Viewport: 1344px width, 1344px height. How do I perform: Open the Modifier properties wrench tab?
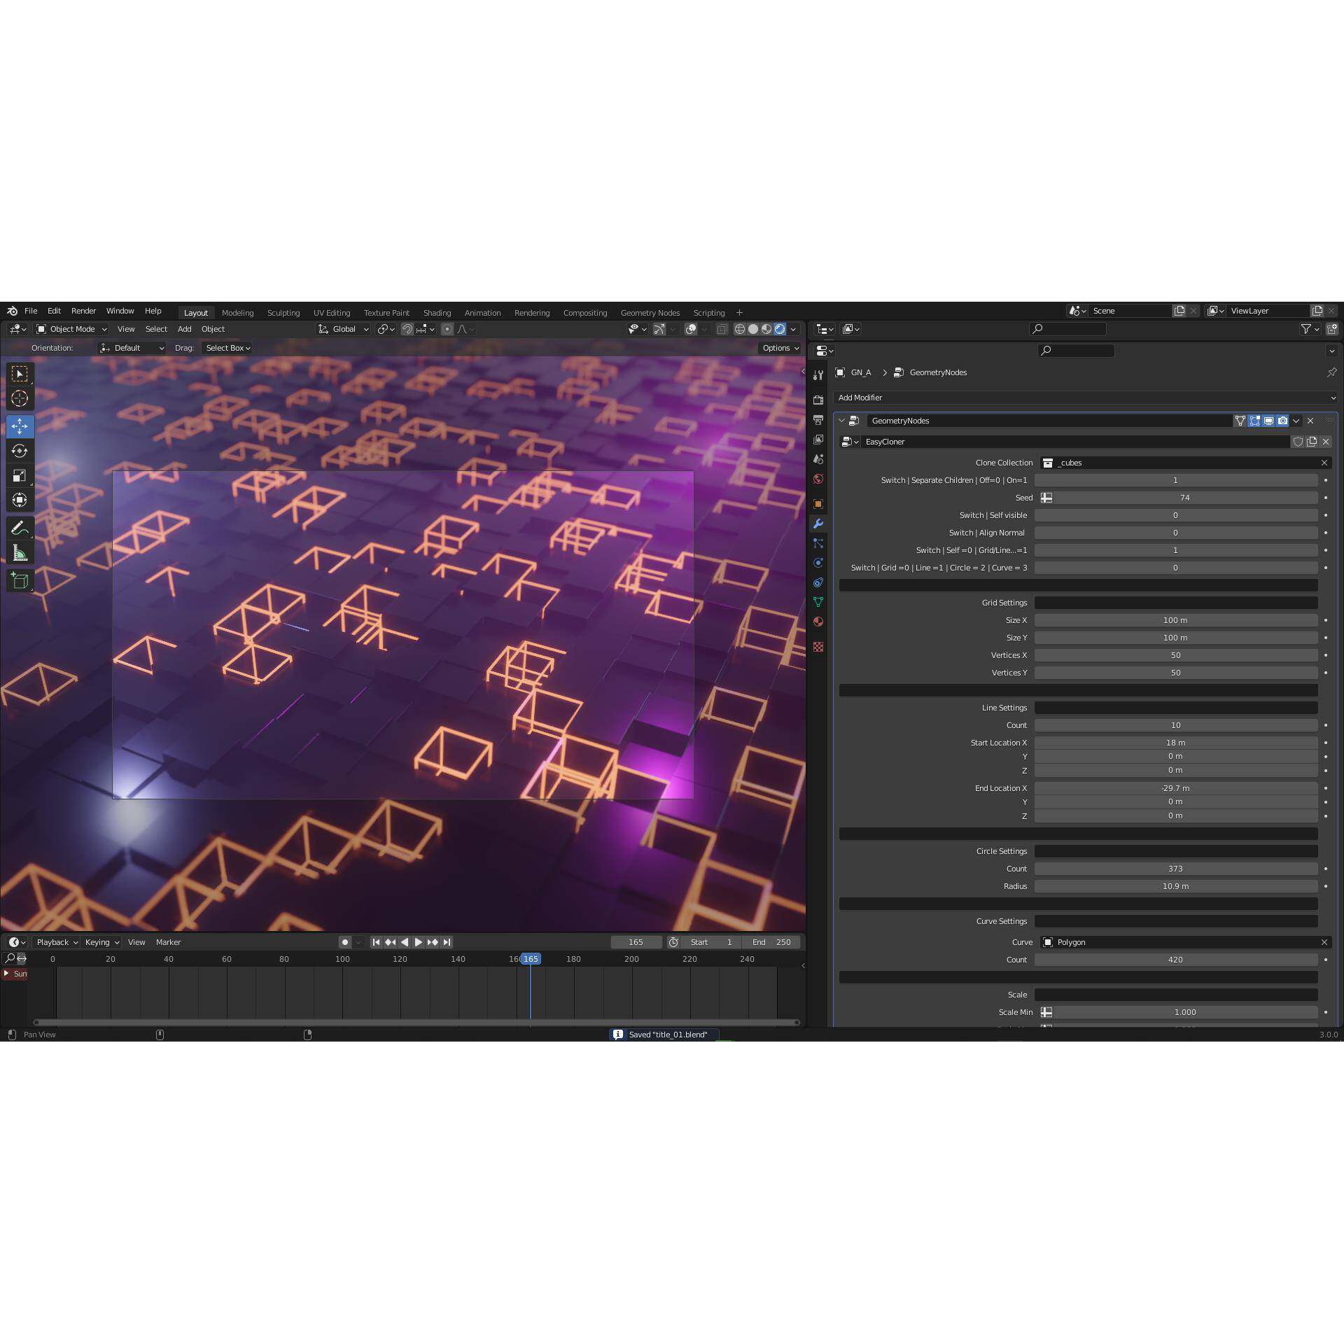(x=818, y=524)
